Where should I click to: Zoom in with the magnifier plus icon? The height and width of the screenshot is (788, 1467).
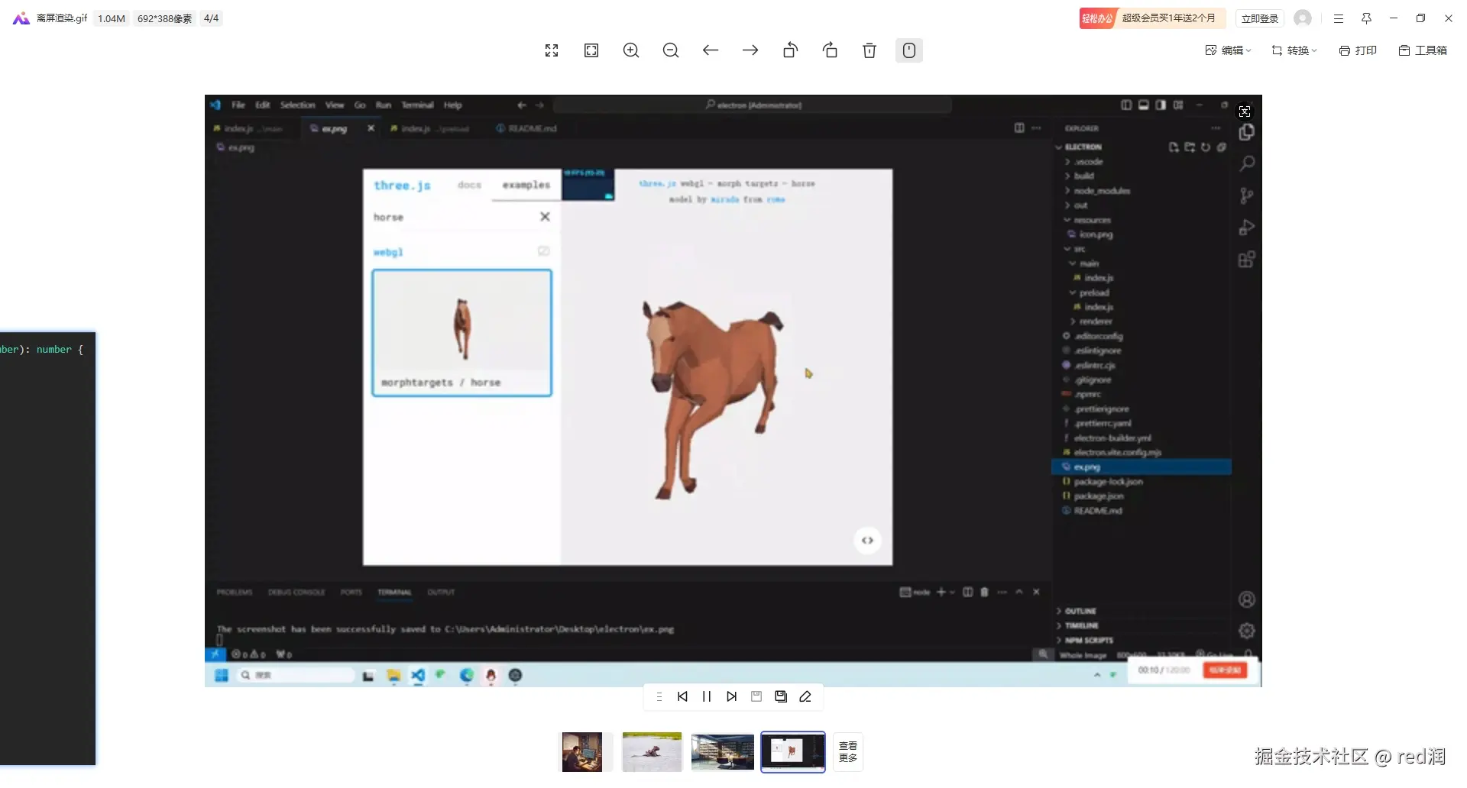[631, 50]
